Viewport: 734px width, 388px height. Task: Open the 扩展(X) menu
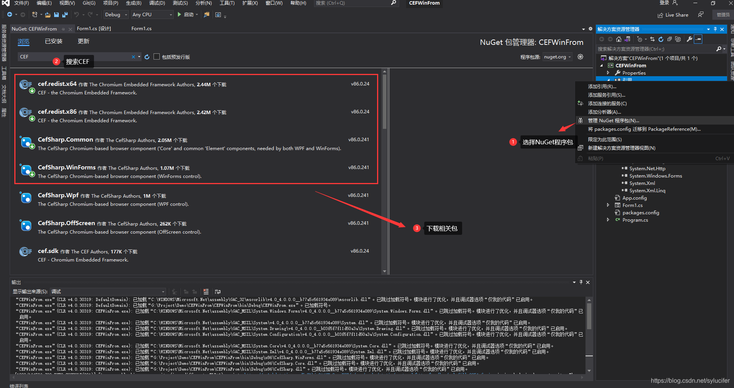pos(250,3)
